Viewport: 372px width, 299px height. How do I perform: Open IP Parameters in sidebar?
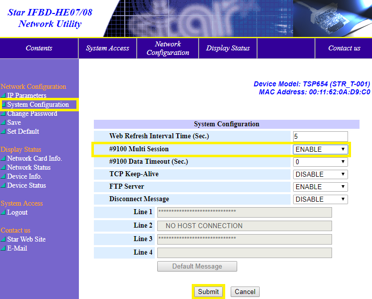pyautogui.click(x=26, y=95)
